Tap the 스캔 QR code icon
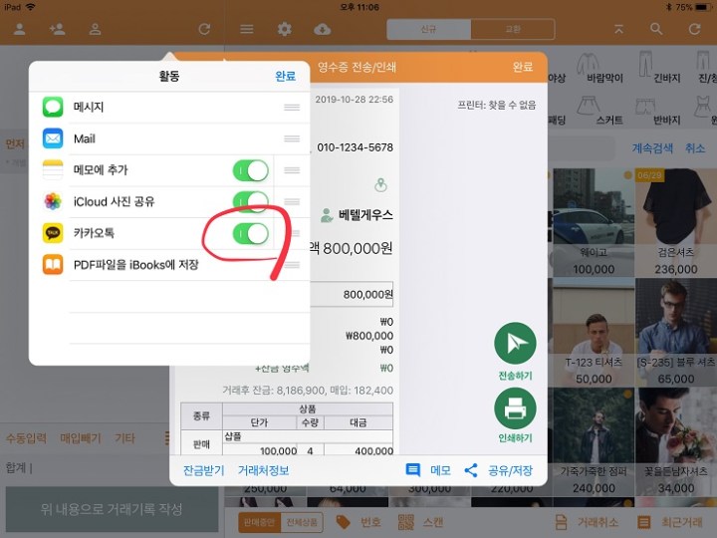The height and width of the screenshot is (538, 717). click(406, 522)
